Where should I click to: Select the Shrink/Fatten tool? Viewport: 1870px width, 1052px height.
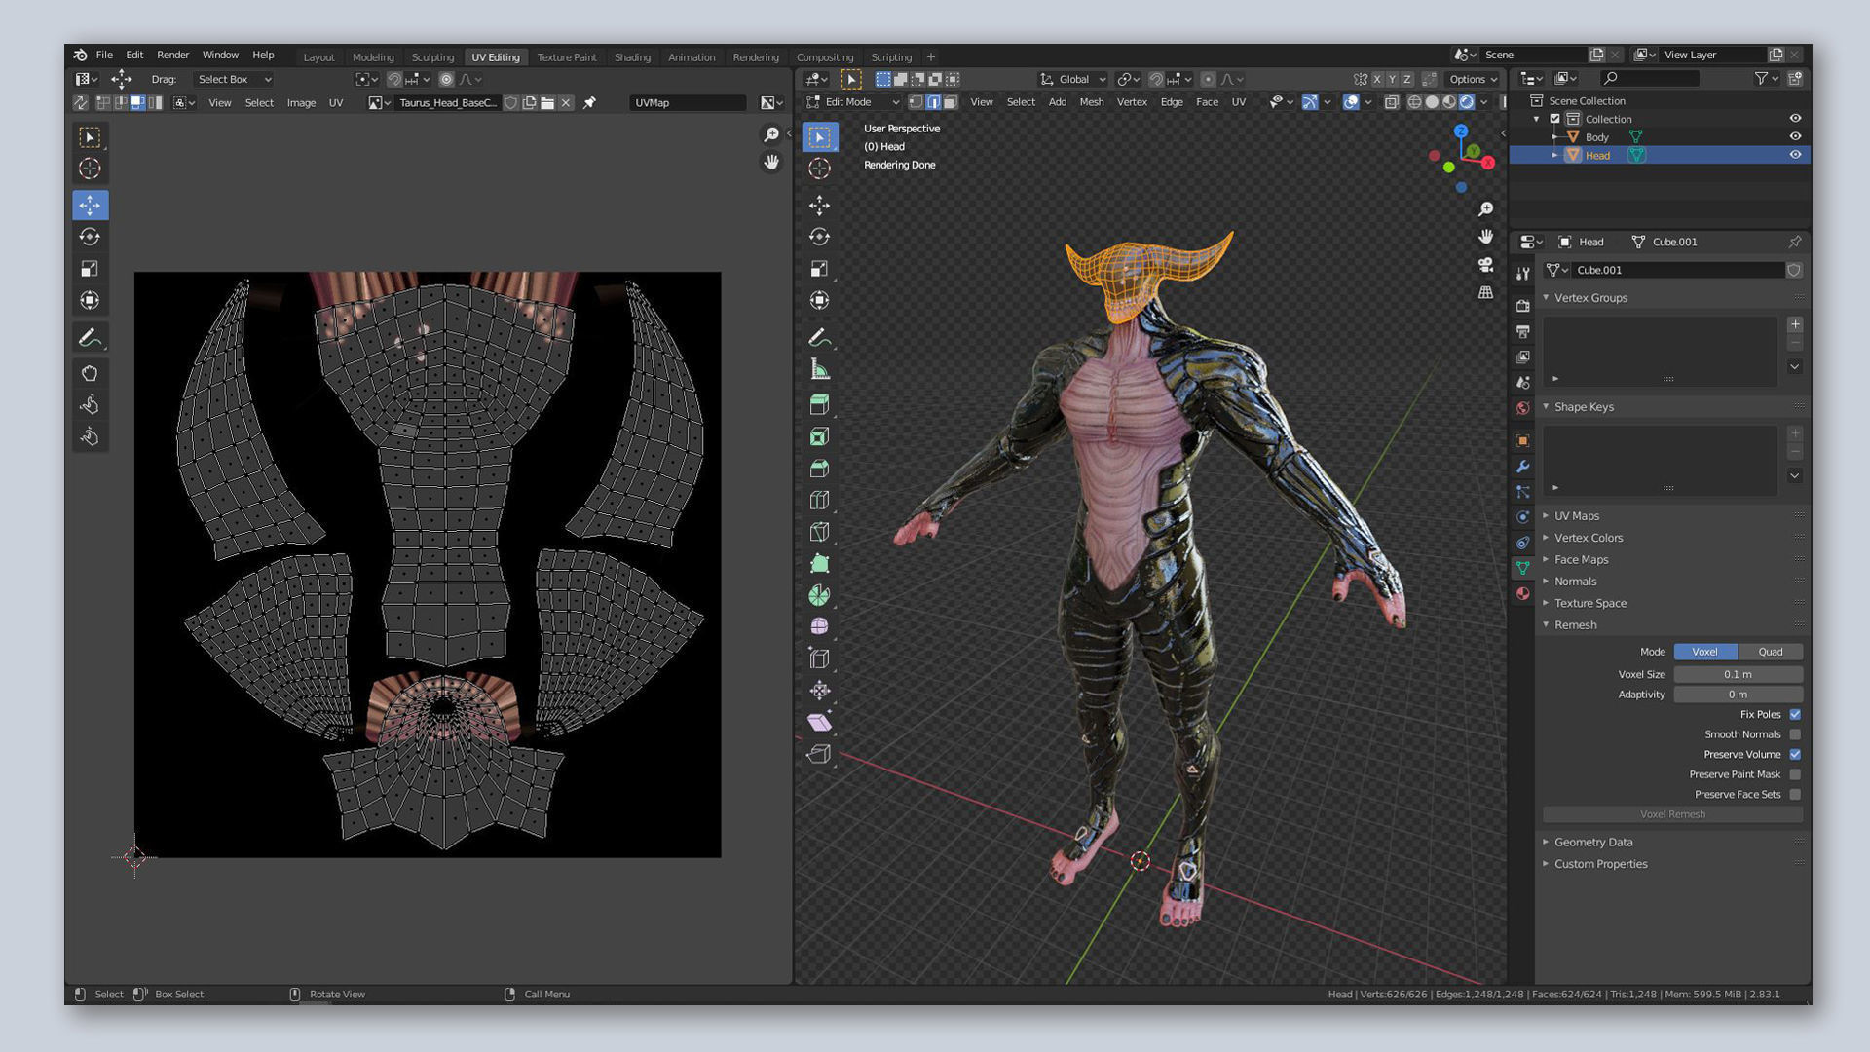[x=819, y=691]
